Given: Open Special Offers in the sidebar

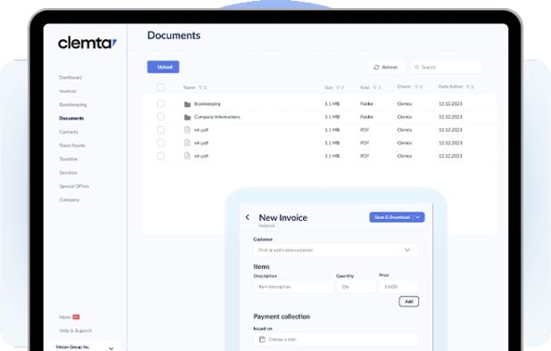Looking at the screenshot, I should click(x=74, y=186).
